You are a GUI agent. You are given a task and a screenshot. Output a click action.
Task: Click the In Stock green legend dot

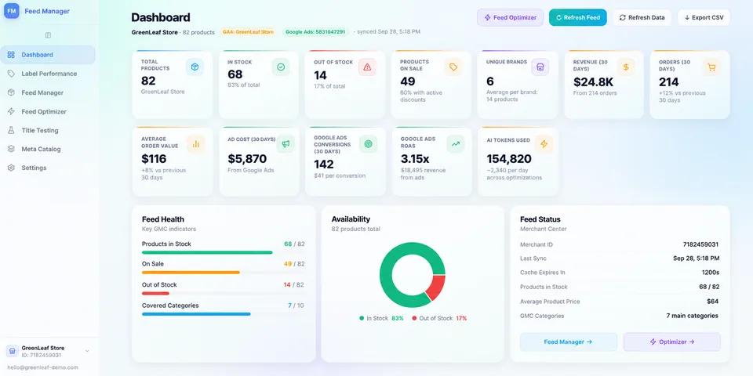[362, 318]
